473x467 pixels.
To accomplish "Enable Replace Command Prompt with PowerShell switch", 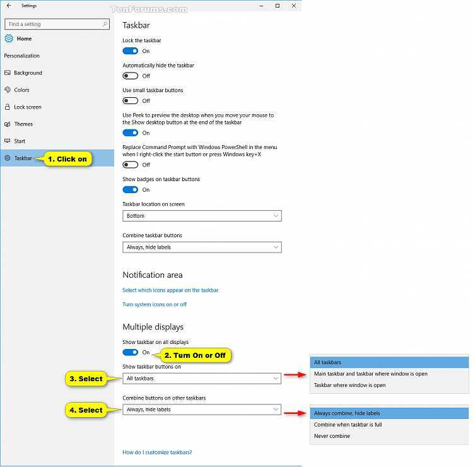I will 131,165.
